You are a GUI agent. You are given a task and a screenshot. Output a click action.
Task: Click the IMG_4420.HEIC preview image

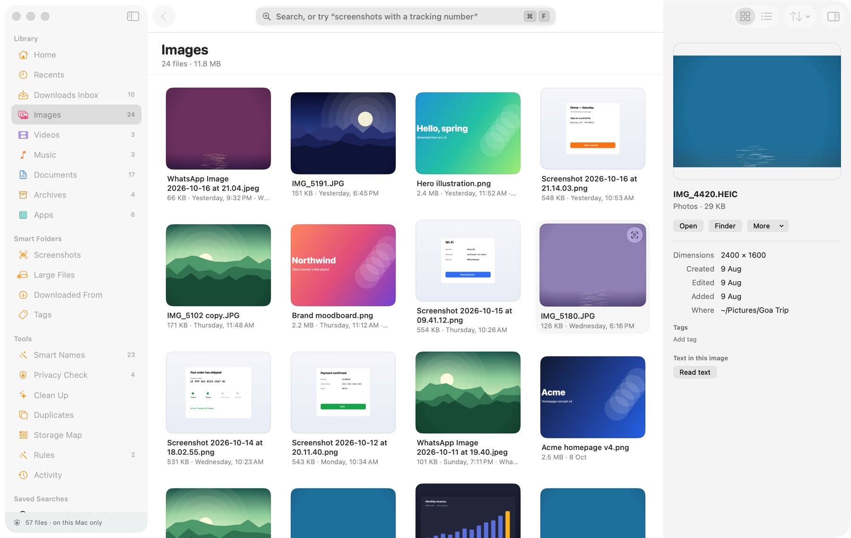coord(757,112)
